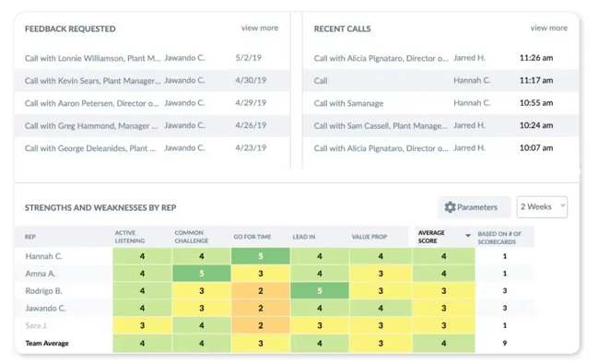Image resolution: width=599 pixels, height=363 pixels.
Task: Click view more under Feedback Requested
Action: (x=259, y=28)
